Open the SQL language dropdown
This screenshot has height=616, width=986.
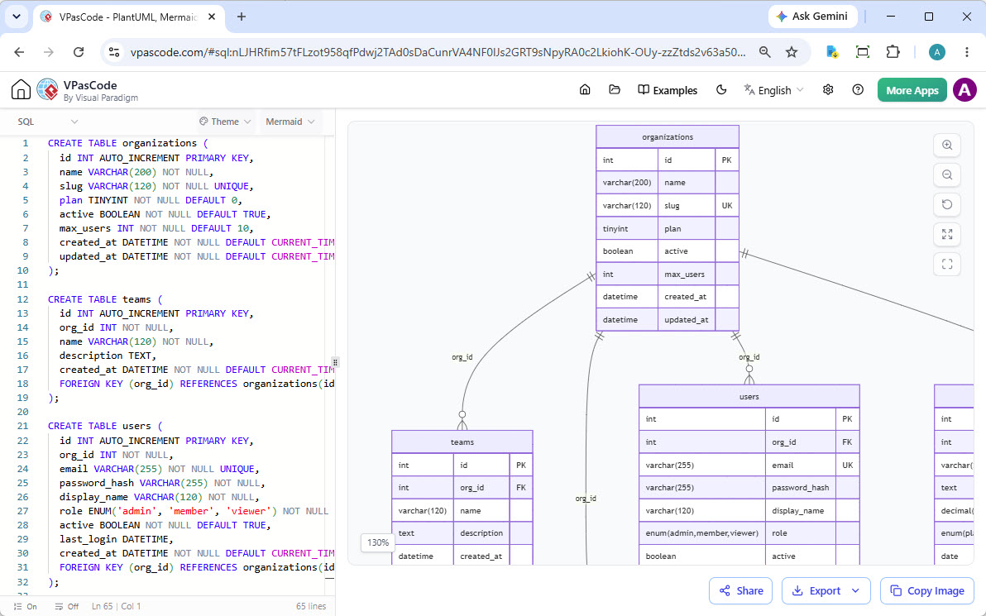point(47,122)
